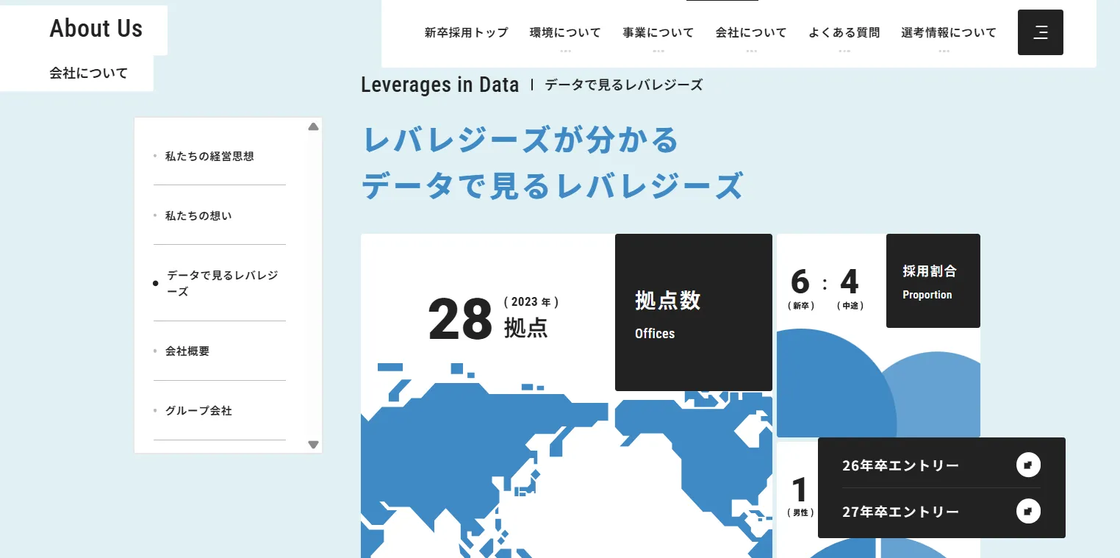
Task: Click arrow icon beside 26年卒エントリー
Action: coord(1028,465)
